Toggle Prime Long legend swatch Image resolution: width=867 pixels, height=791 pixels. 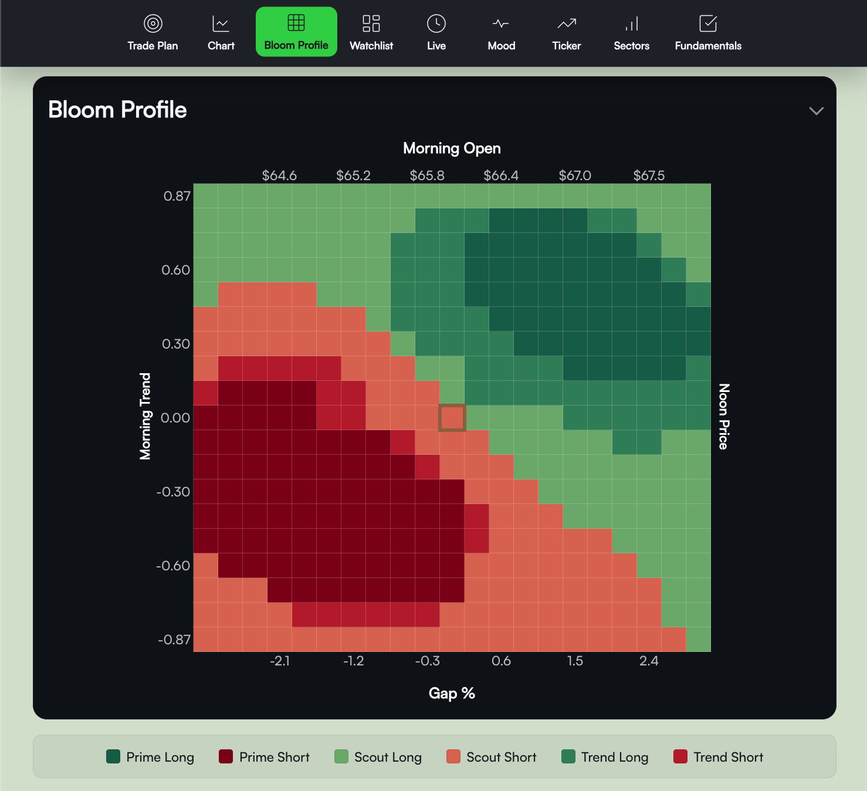[x=113, y=756]
